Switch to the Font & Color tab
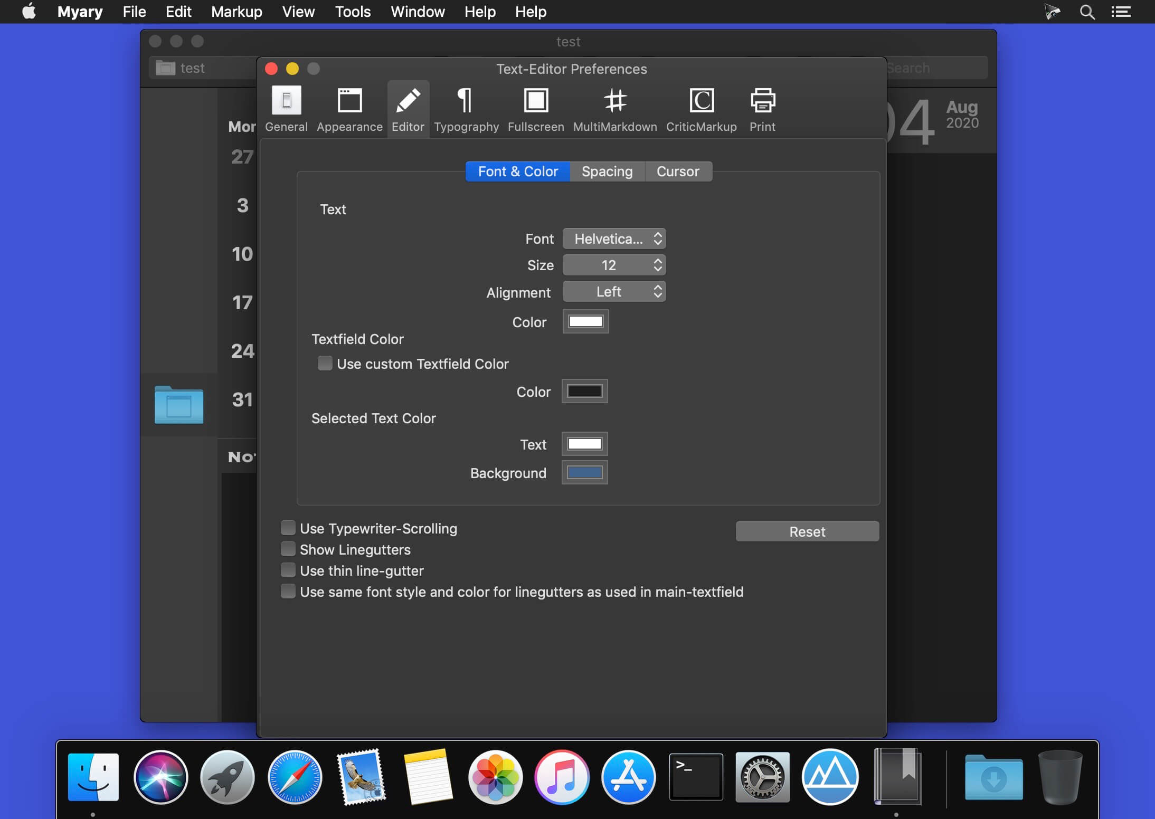This screenshot has width=1155, height=819. (x=518, y=172)
